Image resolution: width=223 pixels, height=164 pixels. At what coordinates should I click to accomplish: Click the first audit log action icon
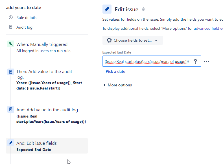pos(11,72)
